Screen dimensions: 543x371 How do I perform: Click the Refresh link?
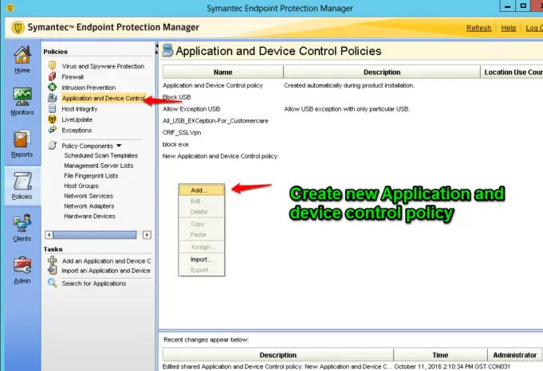click(478, 28)
